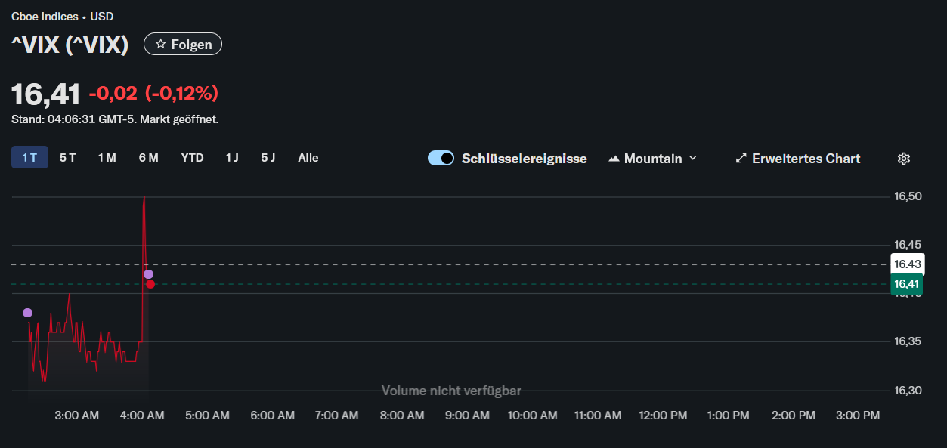
Task: Click the Mountain chart-type icon
Action: click(x=614, y=159)
